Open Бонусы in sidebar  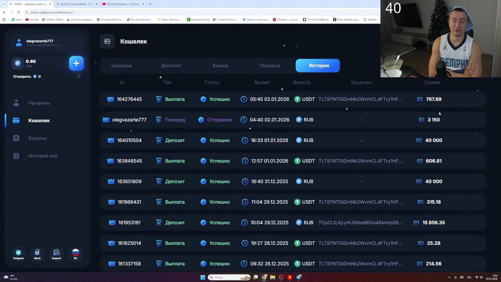(37, 138)
